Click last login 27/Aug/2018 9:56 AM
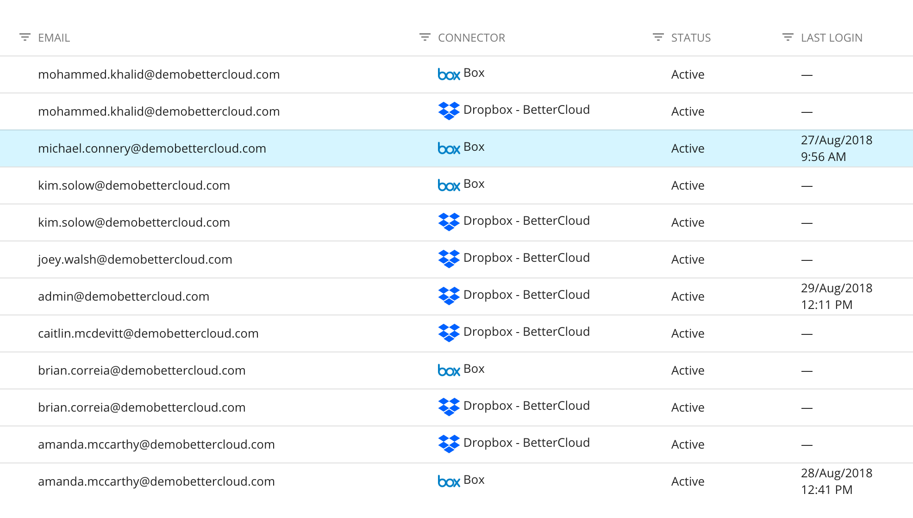This screenshot has height=518, width=913. (837, 148)
